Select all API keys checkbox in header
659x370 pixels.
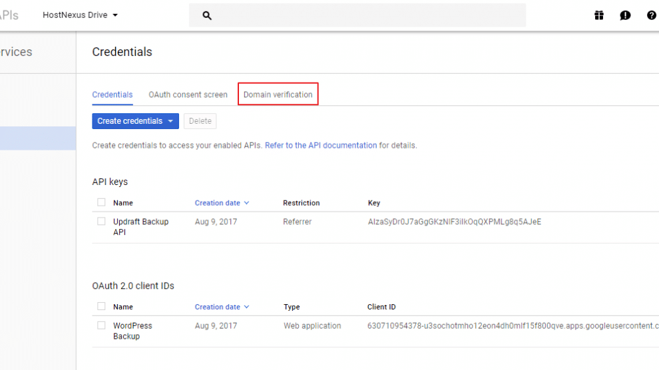tap(101, 202)
